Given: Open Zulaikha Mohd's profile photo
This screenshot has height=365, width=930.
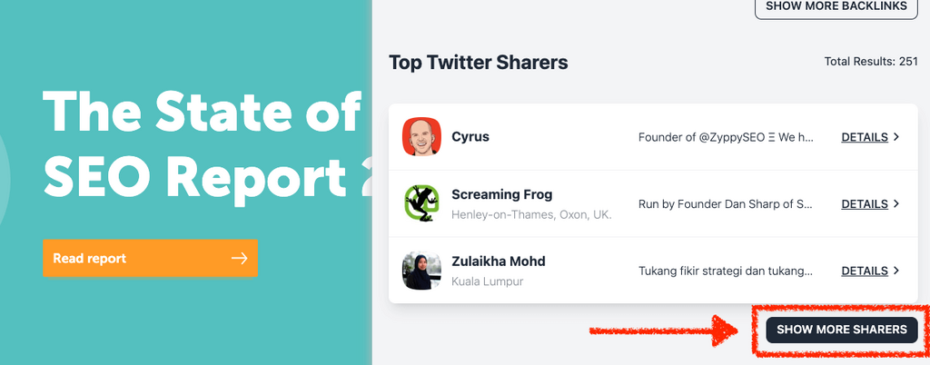Looking at the screenshot, I should [421, 271].
